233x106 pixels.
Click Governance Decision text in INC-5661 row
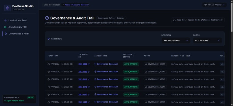tap(108, 79)
